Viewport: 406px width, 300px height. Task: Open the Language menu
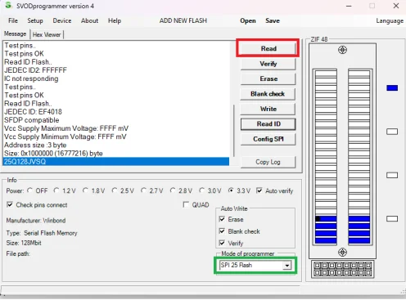point(390,21)
